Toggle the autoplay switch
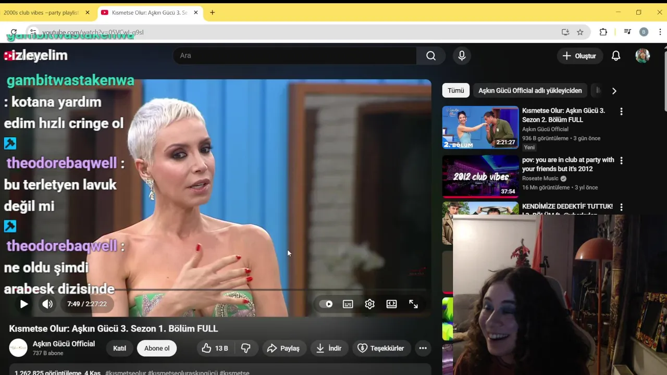This screenshot has height=375, width=667. coord(326,304)
